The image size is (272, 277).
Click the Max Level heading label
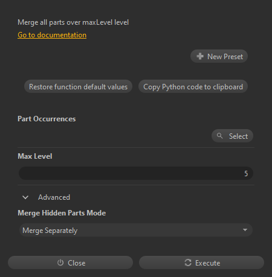(35, 156)
